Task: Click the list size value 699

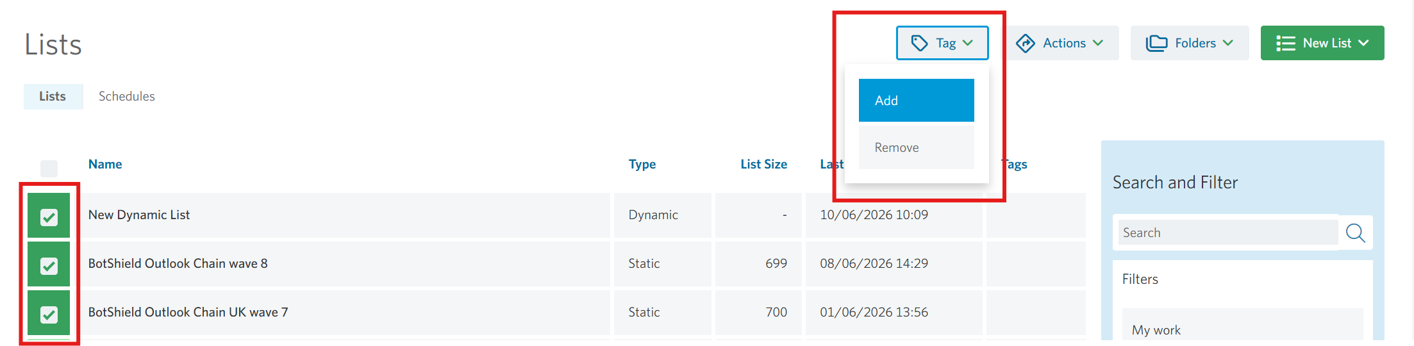Action: click(776, 263)
